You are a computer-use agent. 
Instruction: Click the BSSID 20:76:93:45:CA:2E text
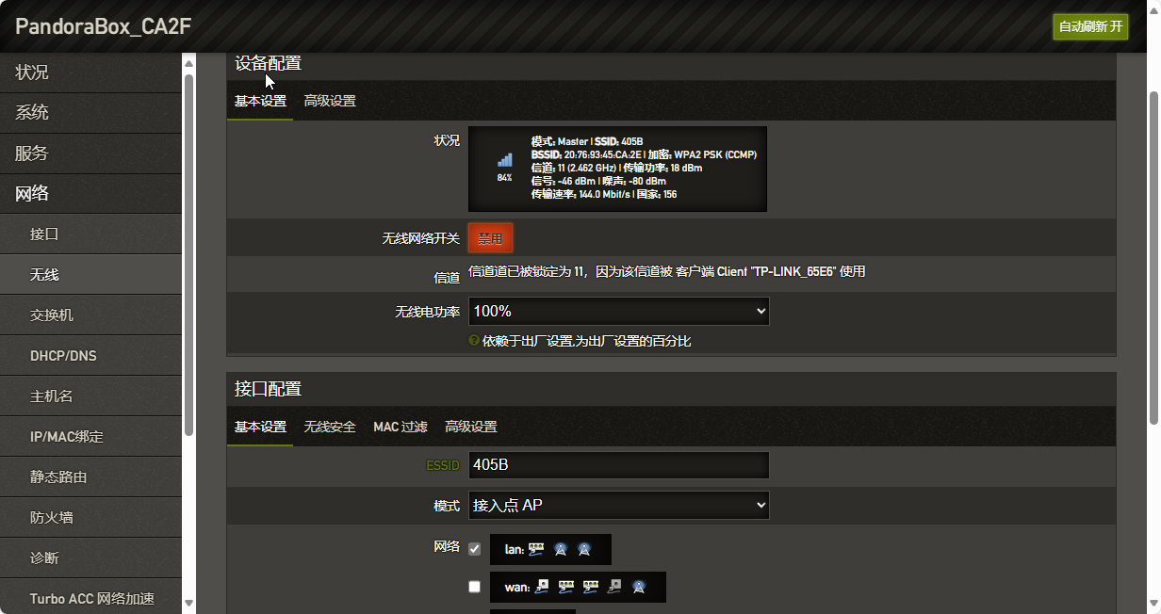(x=586, y=154)
